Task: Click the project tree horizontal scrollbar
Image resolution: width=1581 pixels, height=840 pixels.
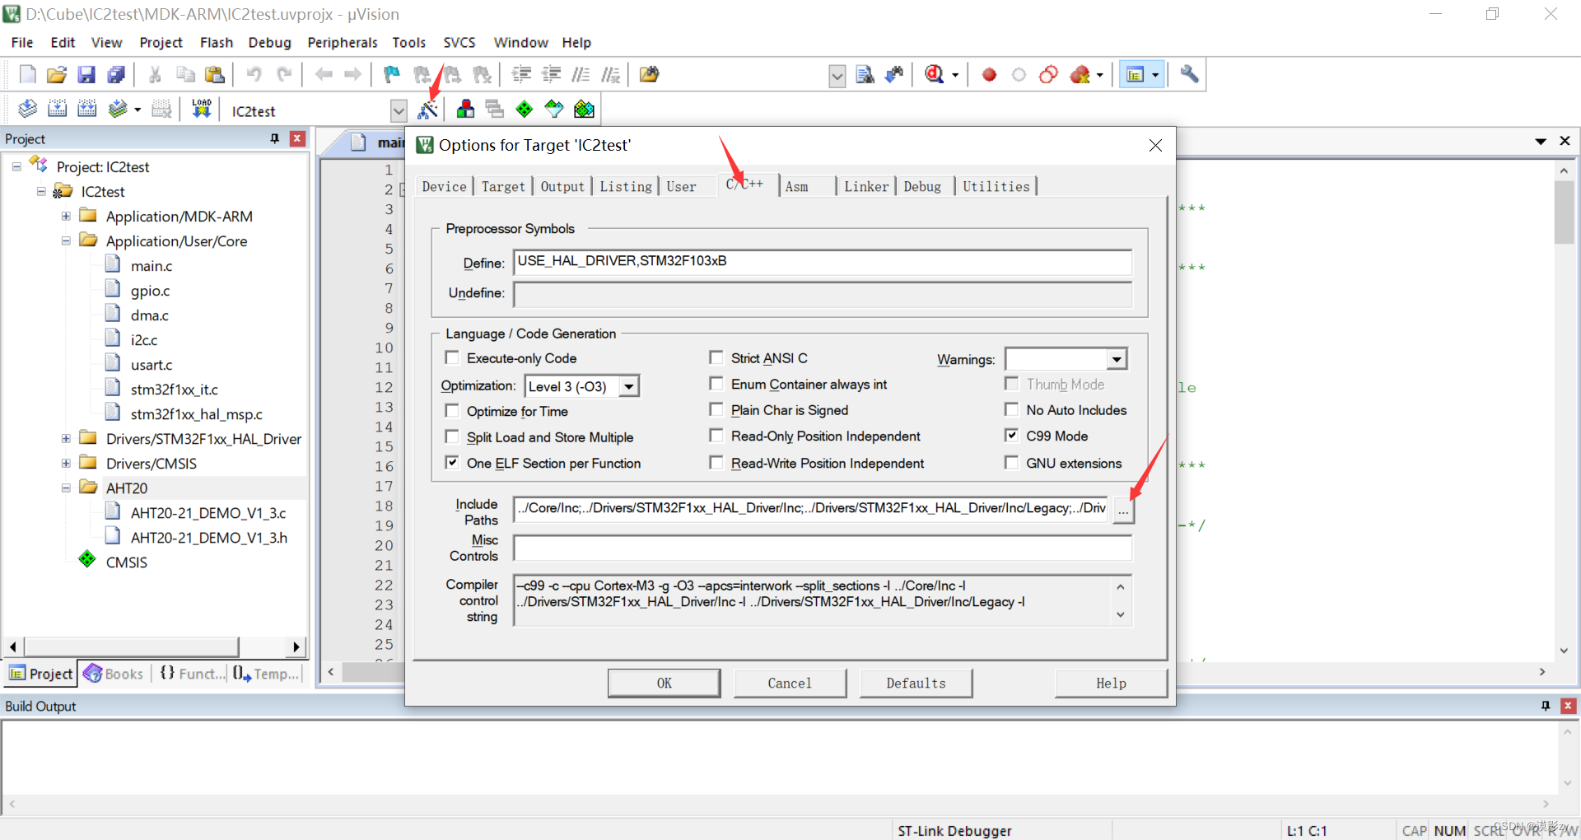Action: 132,646
